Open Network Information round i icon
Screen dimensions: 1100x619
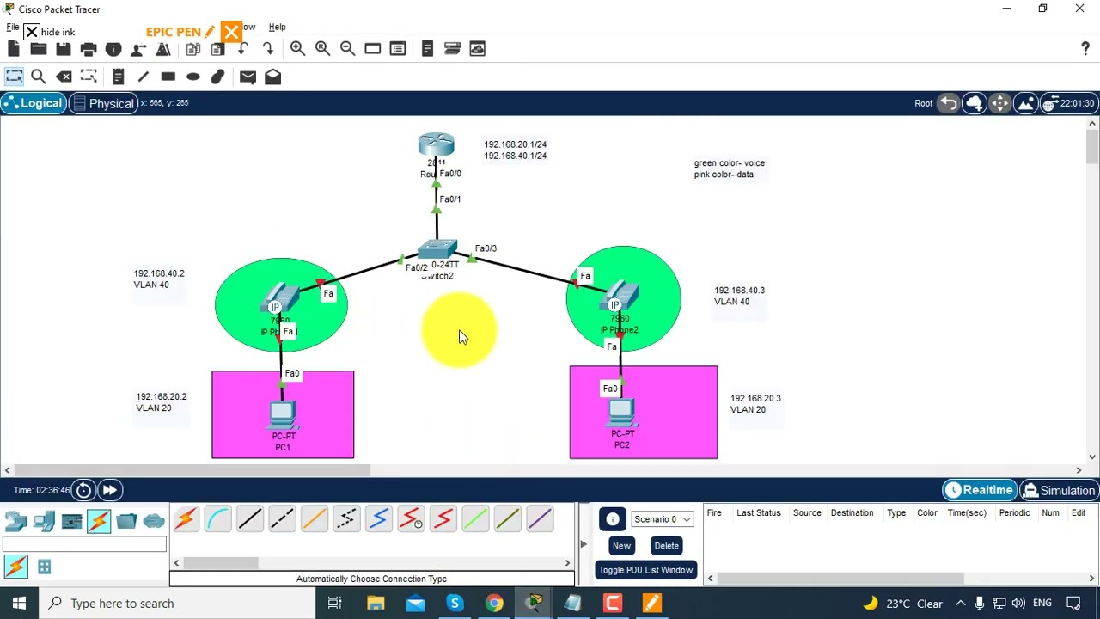click(x=113, y=49)
